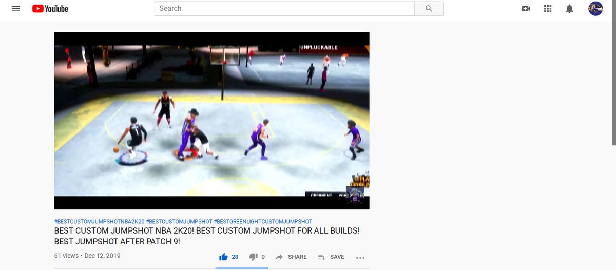Open the notifications bell
Viewport: 616px width, 270px height.
[569, 9]
